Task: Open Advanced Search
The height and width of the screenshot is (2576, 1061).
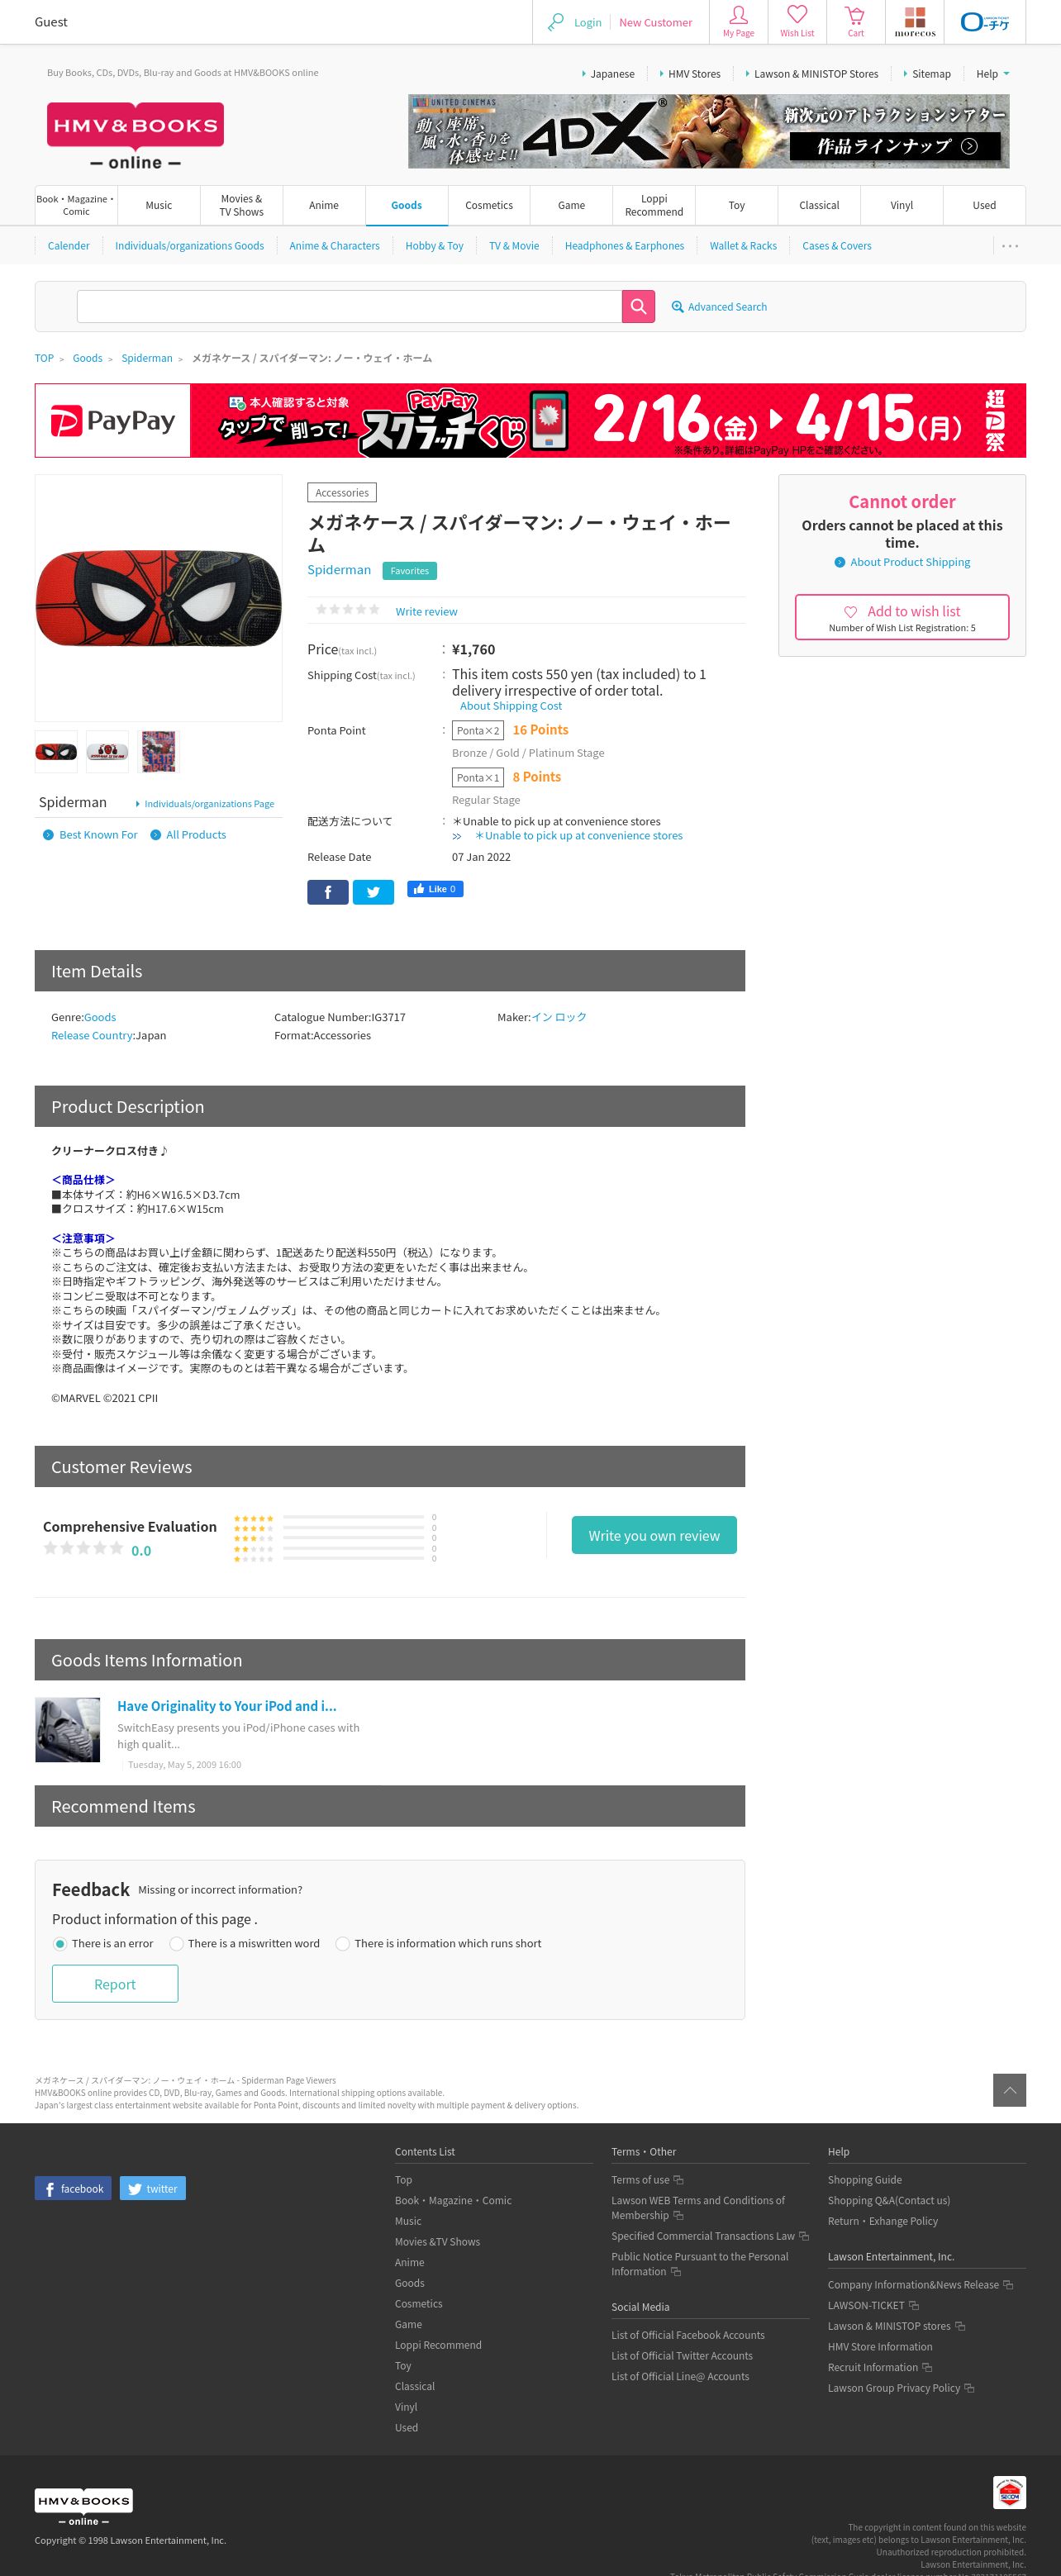Action: (719, 307)
